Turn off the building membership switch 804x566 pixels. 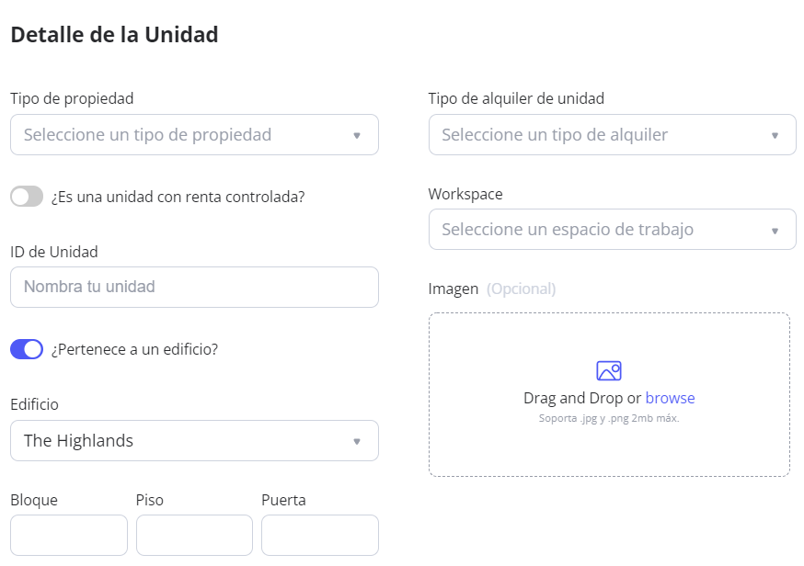[27, 349]
